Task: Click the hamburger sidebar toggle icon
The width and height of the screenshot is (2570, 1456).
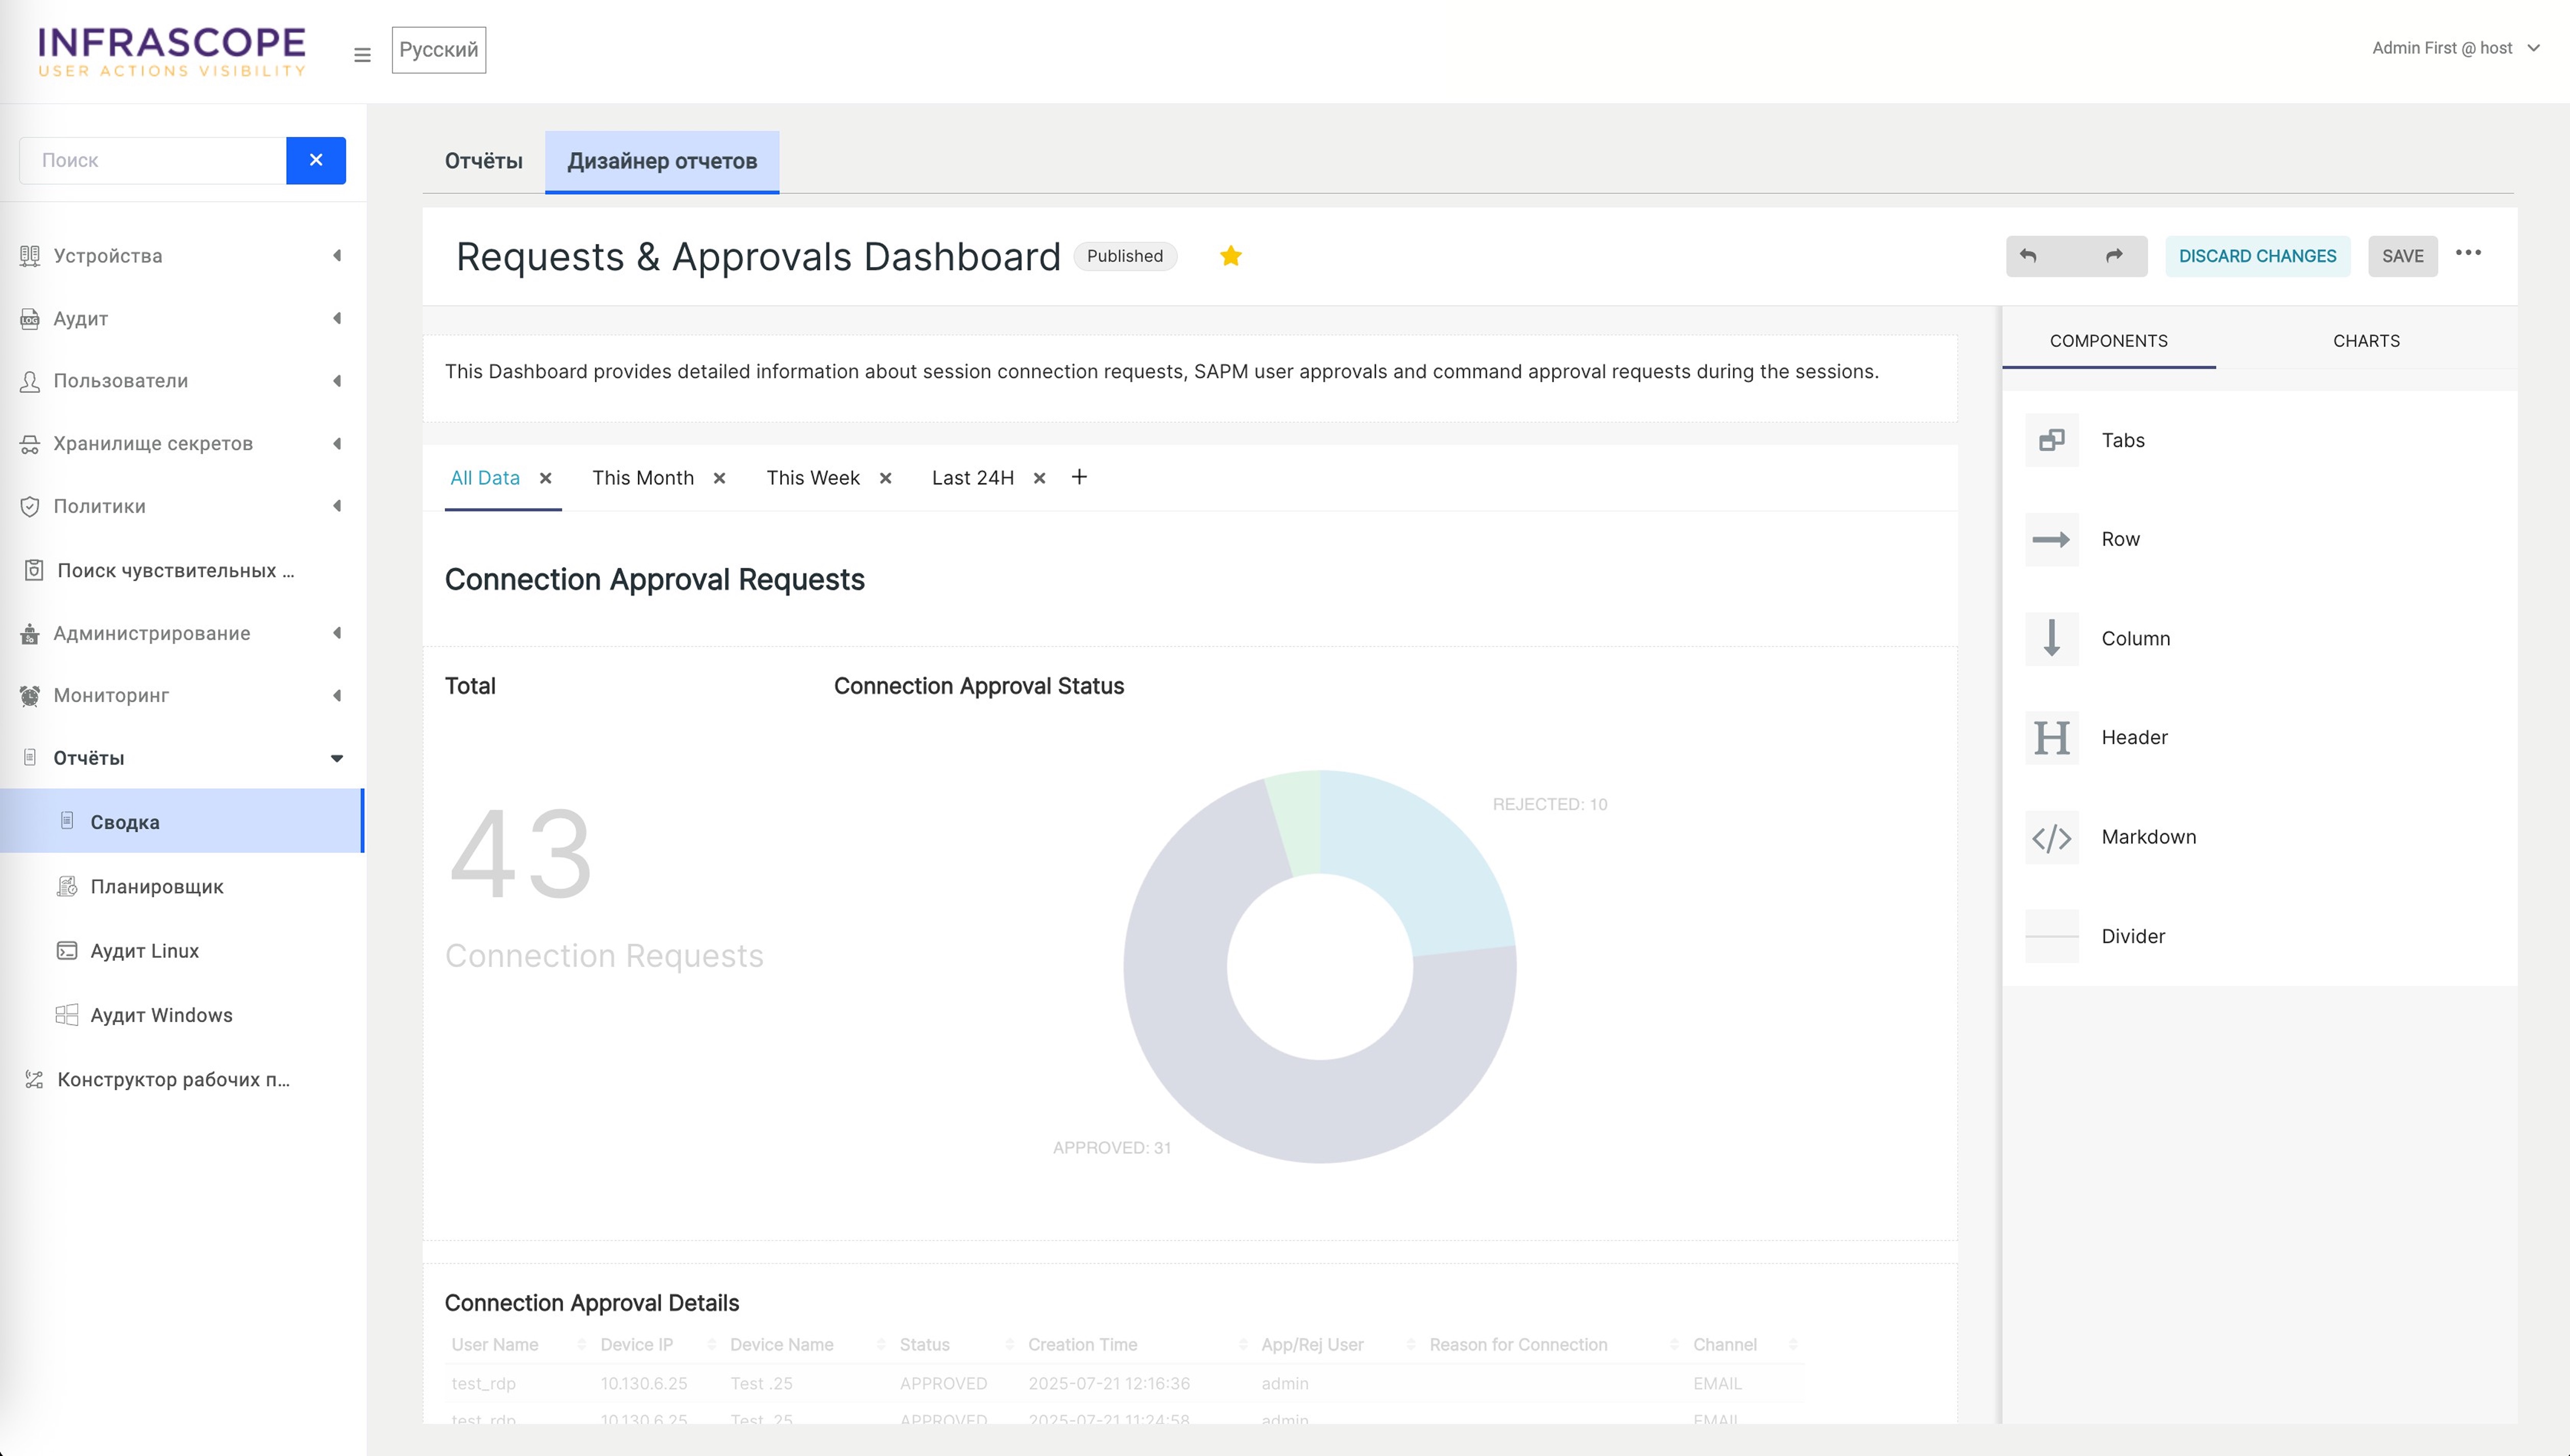Action: 362,55
